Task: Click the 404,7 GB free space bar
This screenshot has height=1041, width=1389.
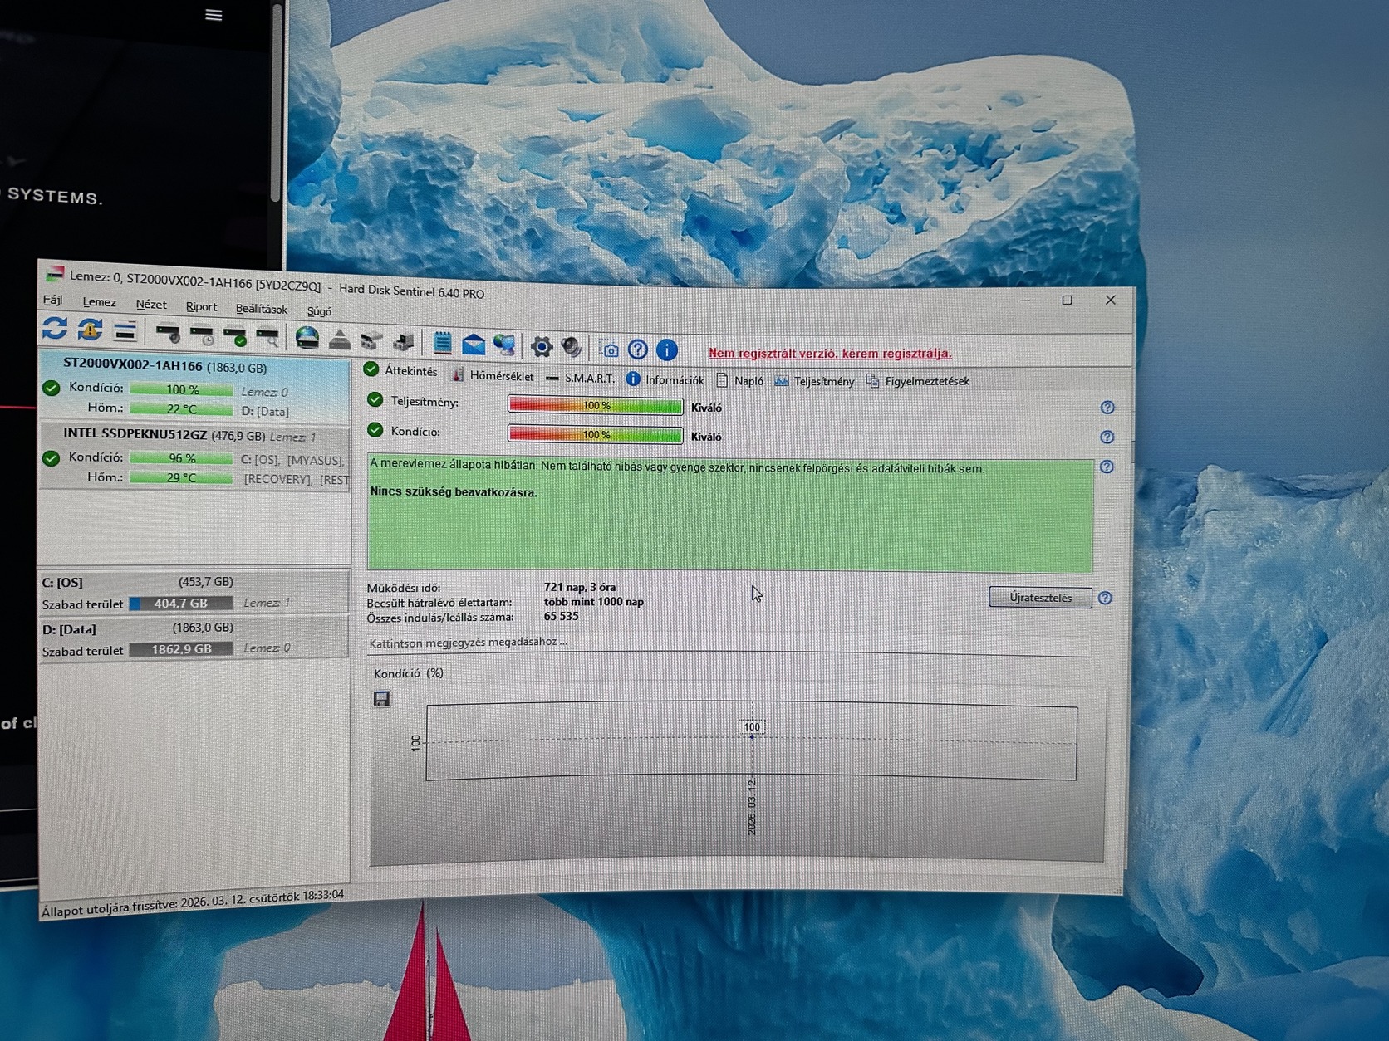Action: [x=180, y=604]
